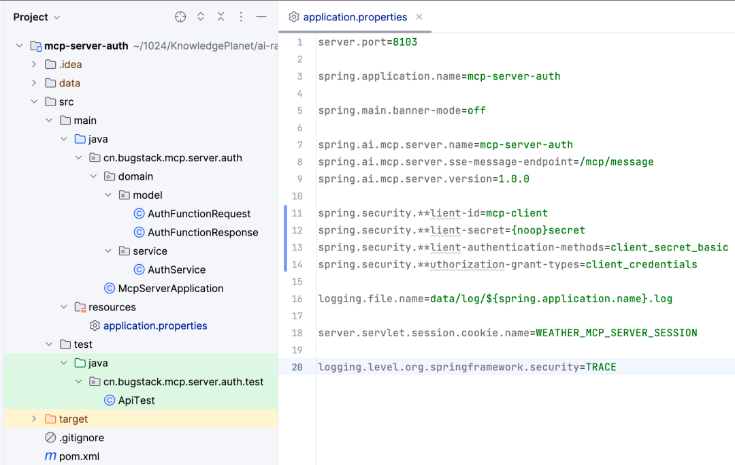Screen dimensions: 735x465
Task: Click the pom.xml Maven file icon
Action: tap(50, 456)
